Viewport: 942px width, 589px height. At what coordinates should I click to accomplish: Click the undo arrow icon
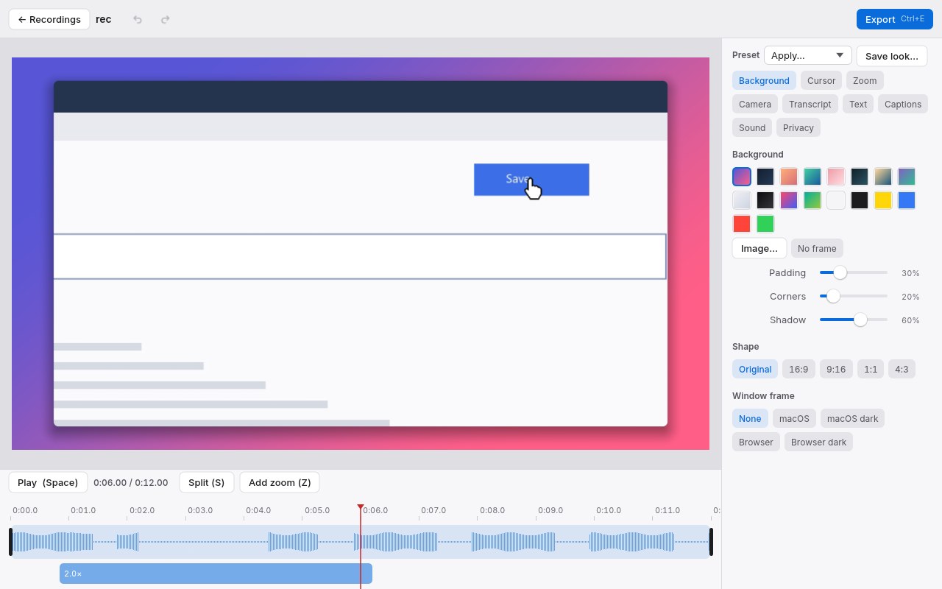[x=138, y=19]
